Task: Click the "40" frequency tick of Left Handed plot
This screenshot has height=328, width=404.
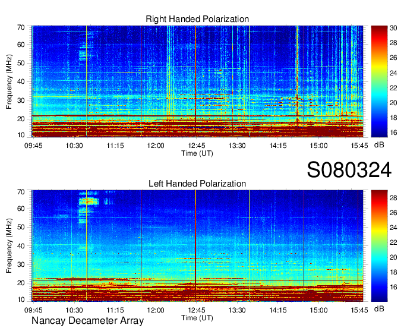Action: (x=21, y=246)
